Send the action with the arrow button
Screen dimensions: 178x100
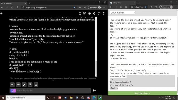[94, 91]
